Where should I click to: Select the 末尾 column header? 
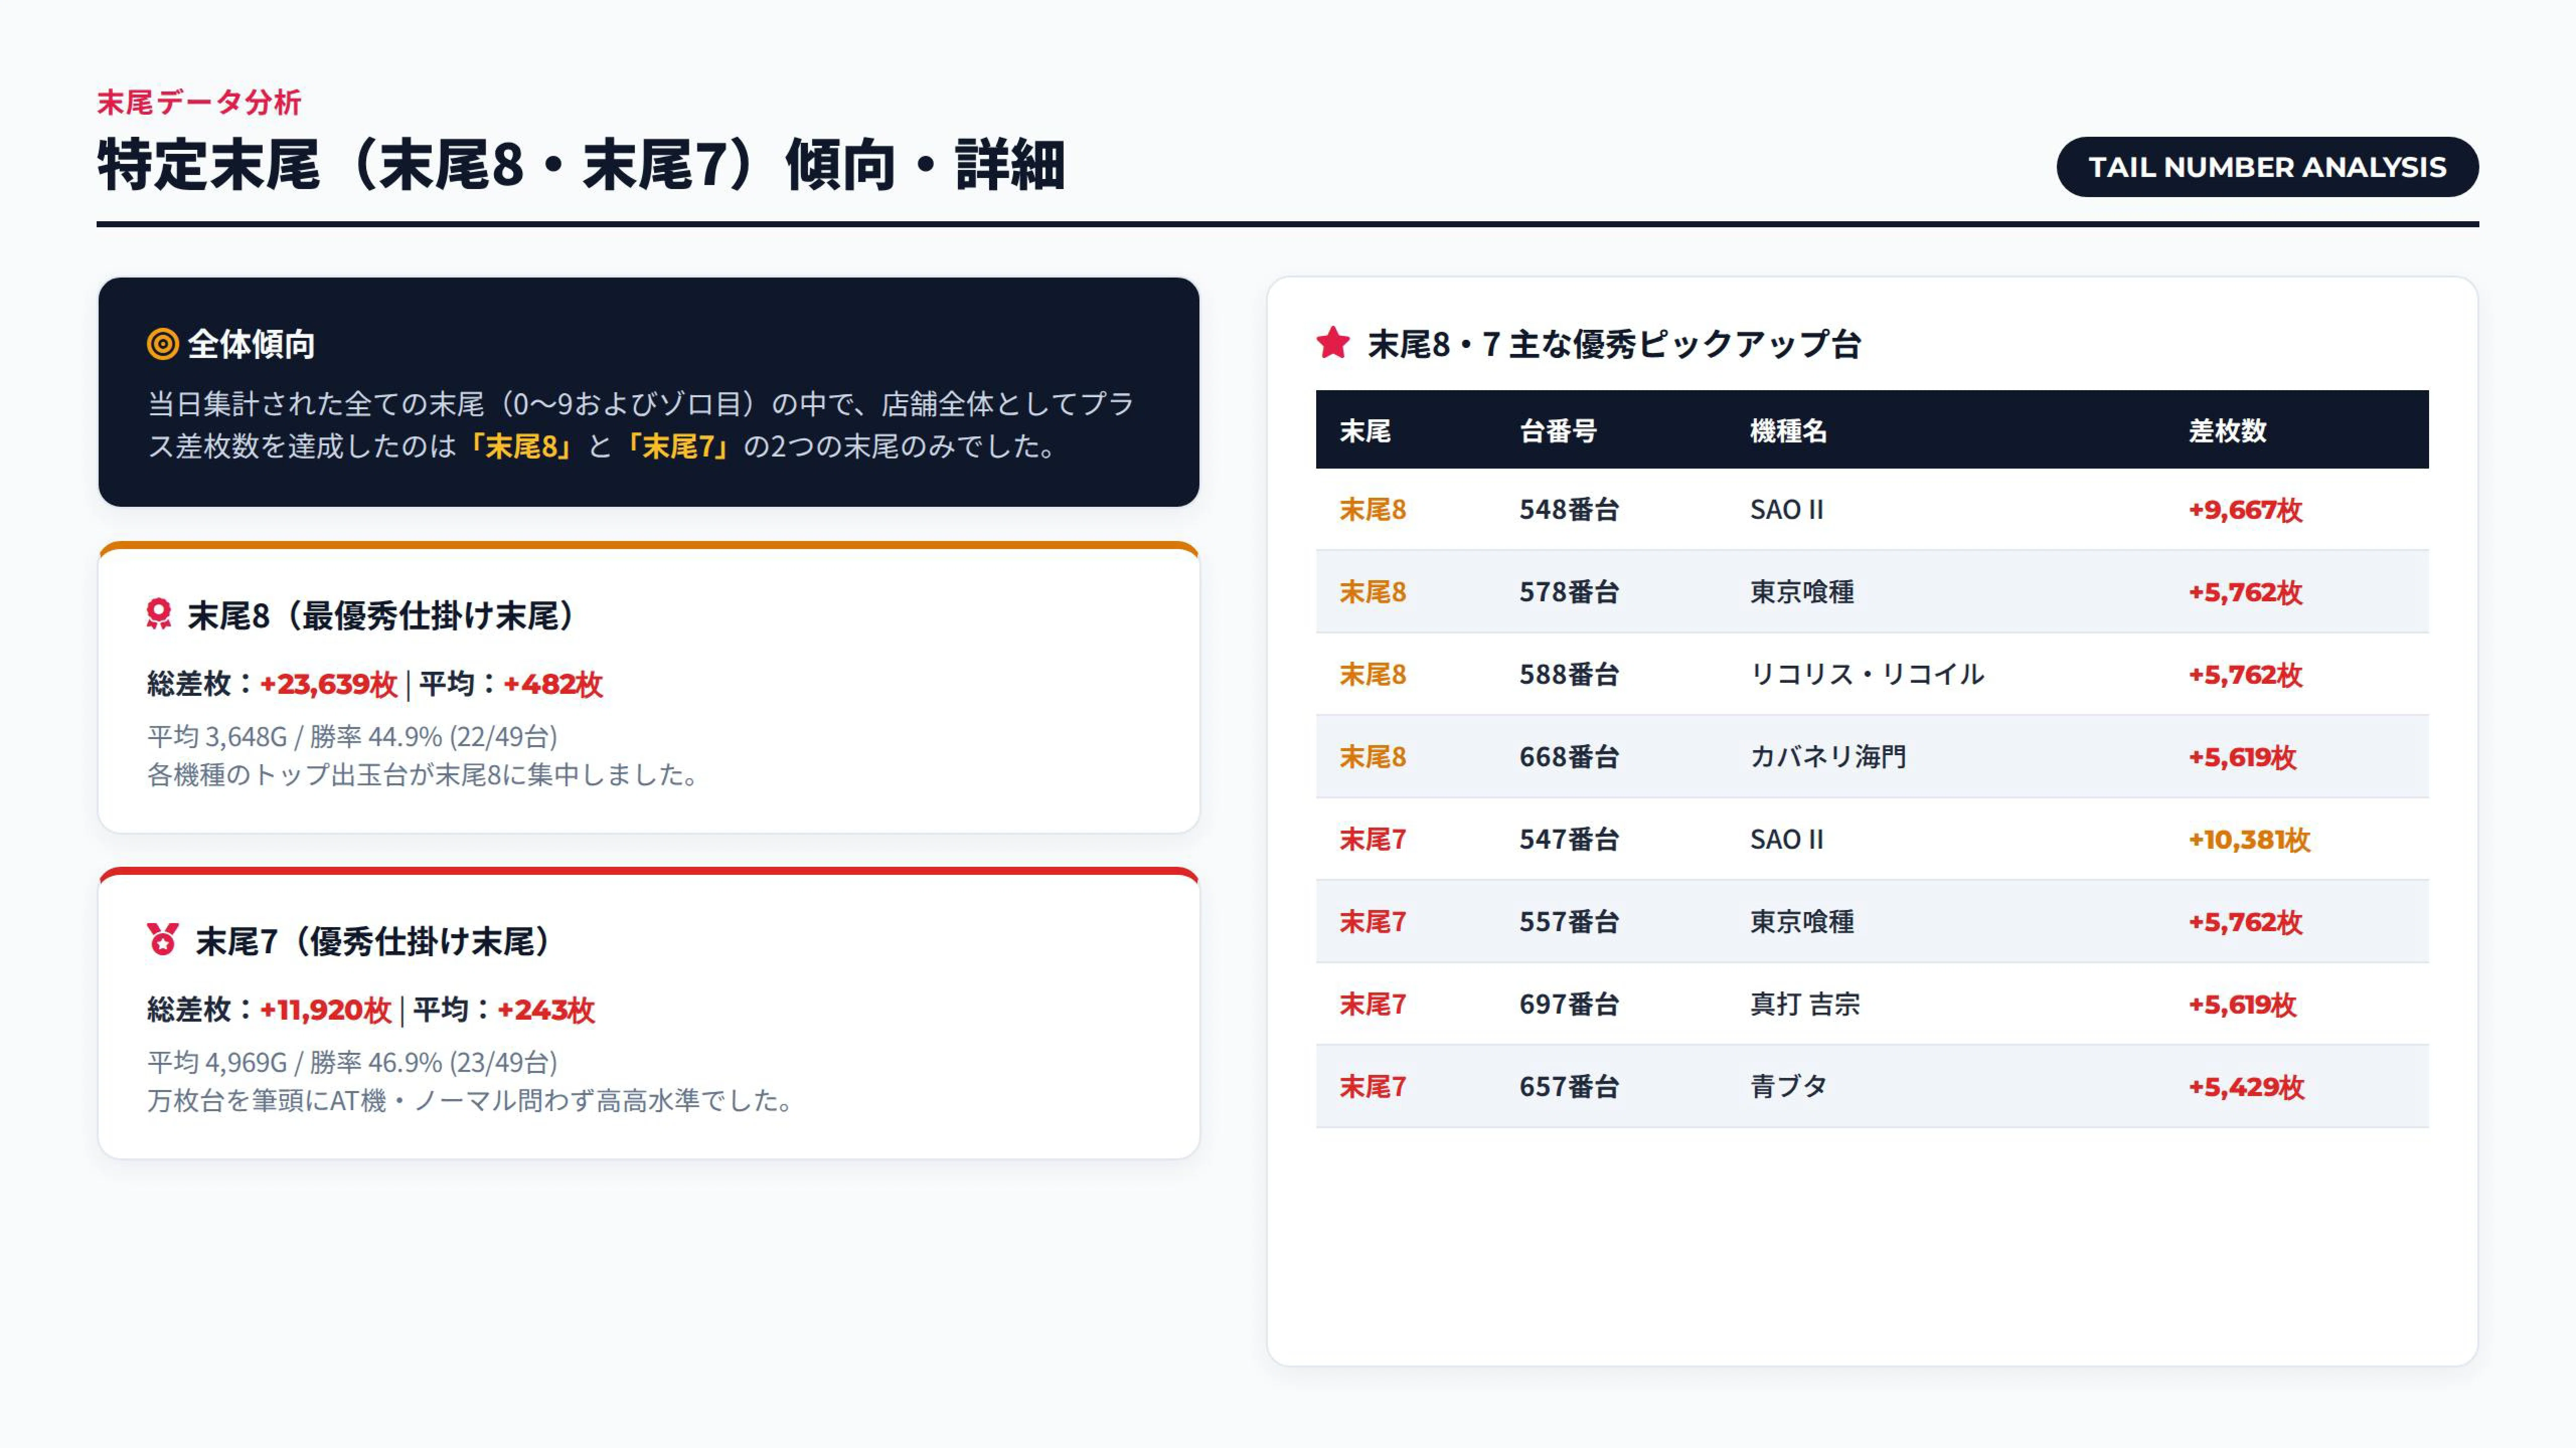[1365, 431]
